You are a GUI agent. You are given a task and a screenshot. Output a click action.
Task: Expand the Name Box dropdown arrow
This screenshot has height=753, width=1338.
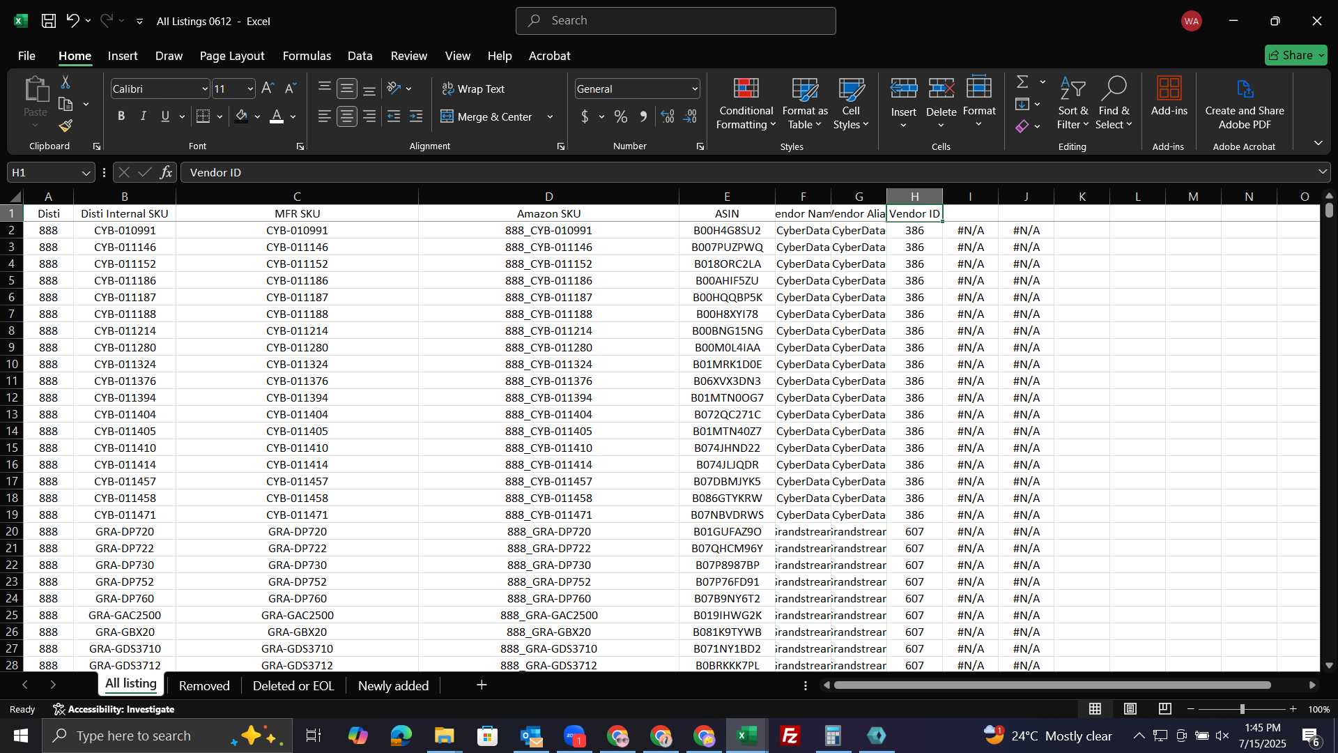tap(86, 172)
